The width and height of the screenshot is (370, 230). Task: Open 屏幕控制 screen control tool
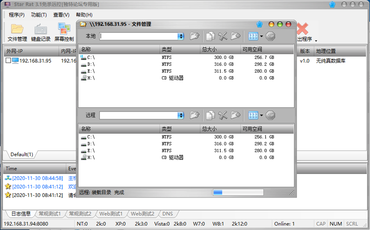[x=64, y=32]
